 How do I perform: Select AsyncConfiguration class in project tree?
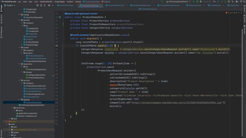point(34,17)
